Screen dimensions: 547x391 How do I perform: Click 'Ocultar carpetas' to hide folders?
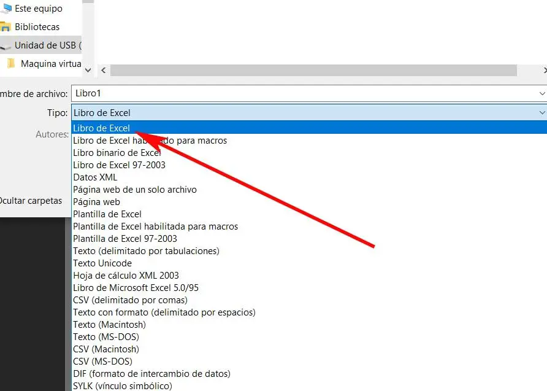31,201
